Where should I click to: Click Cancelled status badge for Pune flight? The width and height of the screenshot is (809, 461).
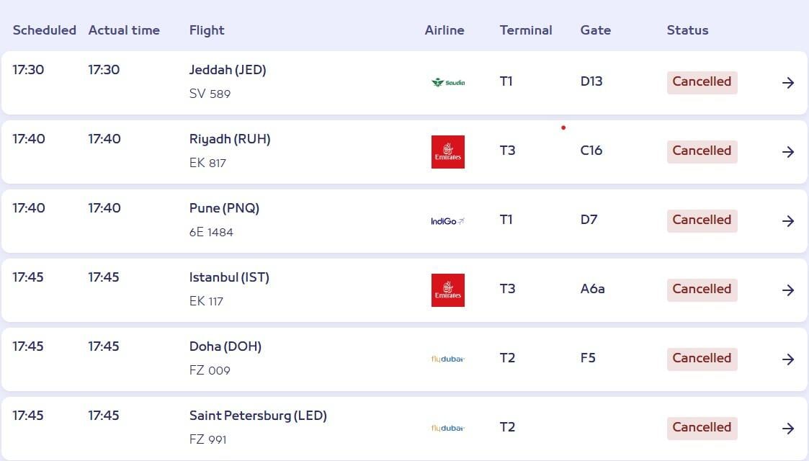[702, 220]
